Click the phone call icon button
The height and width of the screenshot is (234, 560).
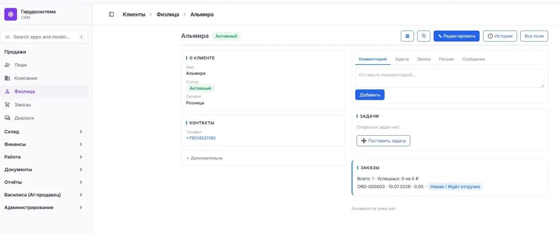407,36
